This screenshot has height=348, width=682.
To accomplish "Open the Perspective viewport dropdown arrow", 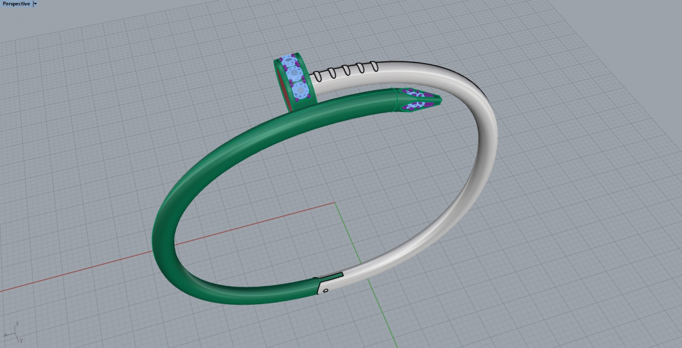I will [x=35, y=3].
